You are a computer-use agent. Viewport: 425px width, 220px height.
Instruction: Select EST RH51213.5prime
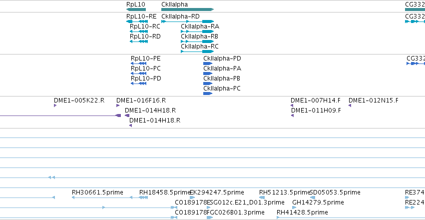[285, 192]
